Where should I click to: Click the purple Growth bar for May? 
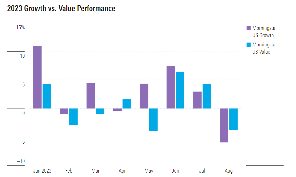pos(144,96)
